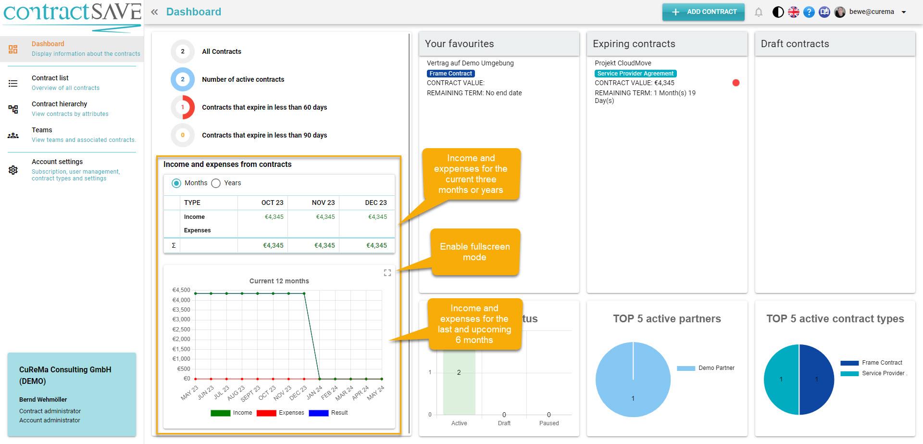Collapse the sidebar with the double-chevron icon
The height and width of the screenshot is (444, 923).
click(154, 12)
